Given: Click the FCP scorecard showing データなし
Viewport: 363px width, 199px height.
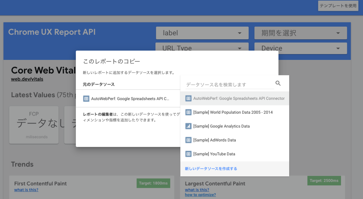Looking at the screenshot, I should (x=34, y=125).
